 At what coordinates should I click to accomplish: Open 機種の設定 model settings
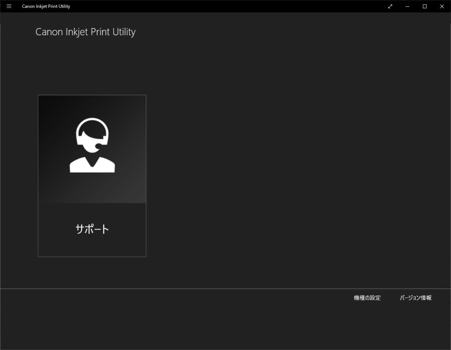pos(367,298)
